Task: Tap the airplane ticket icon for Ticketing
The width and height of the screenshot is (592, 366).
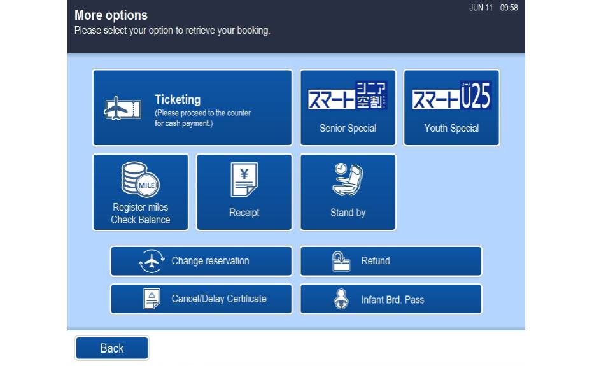Action: pos(122,109)
